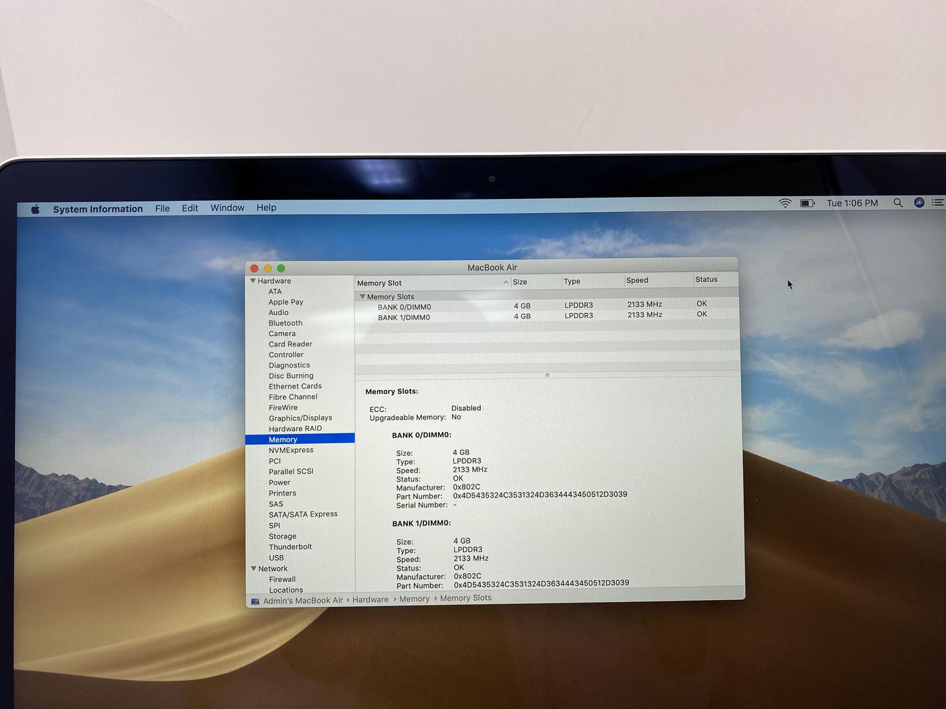Click Memory Slots in the path bar
946x709 pixels.
[x=466, y=598]
